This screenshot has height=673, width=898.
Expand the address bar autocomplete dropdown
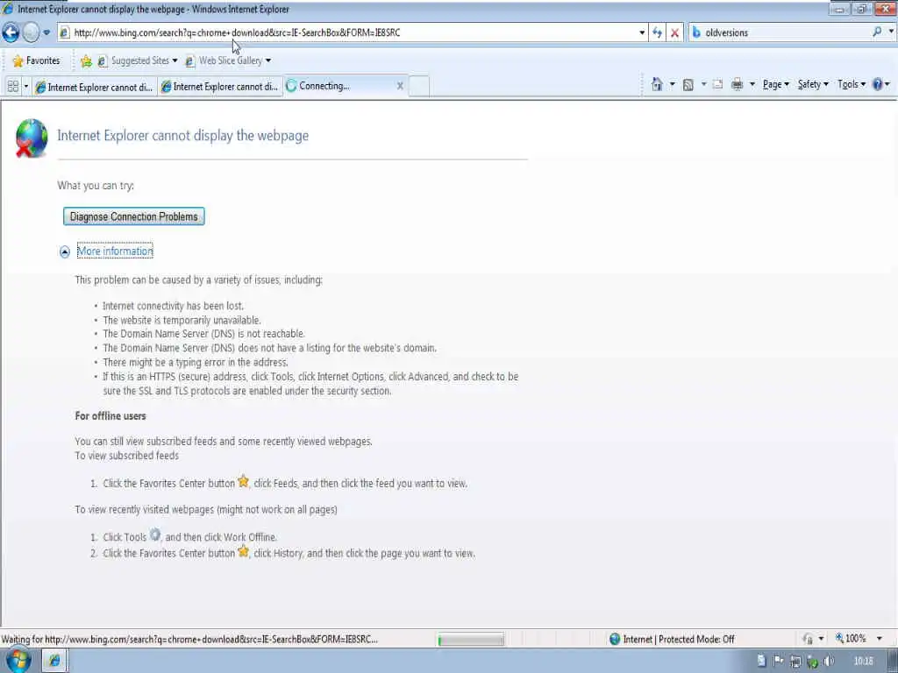(x=642, y=32)
